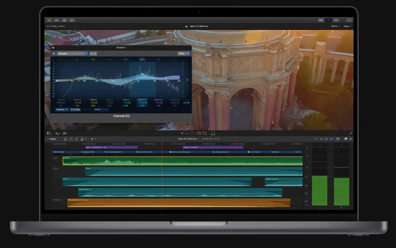Image resolution: width=396 pixels, height=248 pixels.
Task: Click the Background Tasks indicator icon
Action: click(x=64, y=20)
